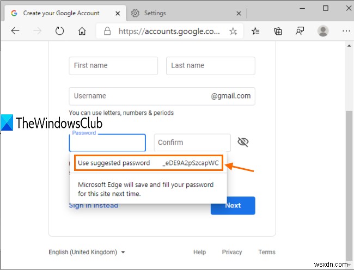Viewport: 354px width, 270px height.
Task: Open the Terms link in the footer
Action: pyautogui.click(x=267, y=252)
